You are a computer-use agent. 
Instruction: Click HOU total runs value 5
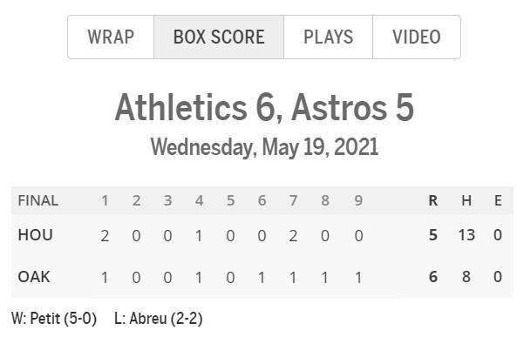[433, 235]
